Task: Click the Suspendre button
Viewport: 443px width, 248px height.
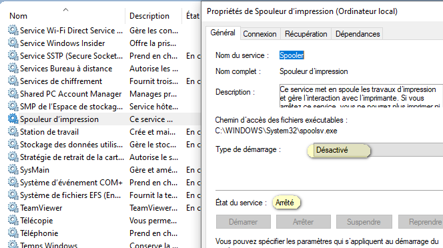Action: tap(364, 222)
